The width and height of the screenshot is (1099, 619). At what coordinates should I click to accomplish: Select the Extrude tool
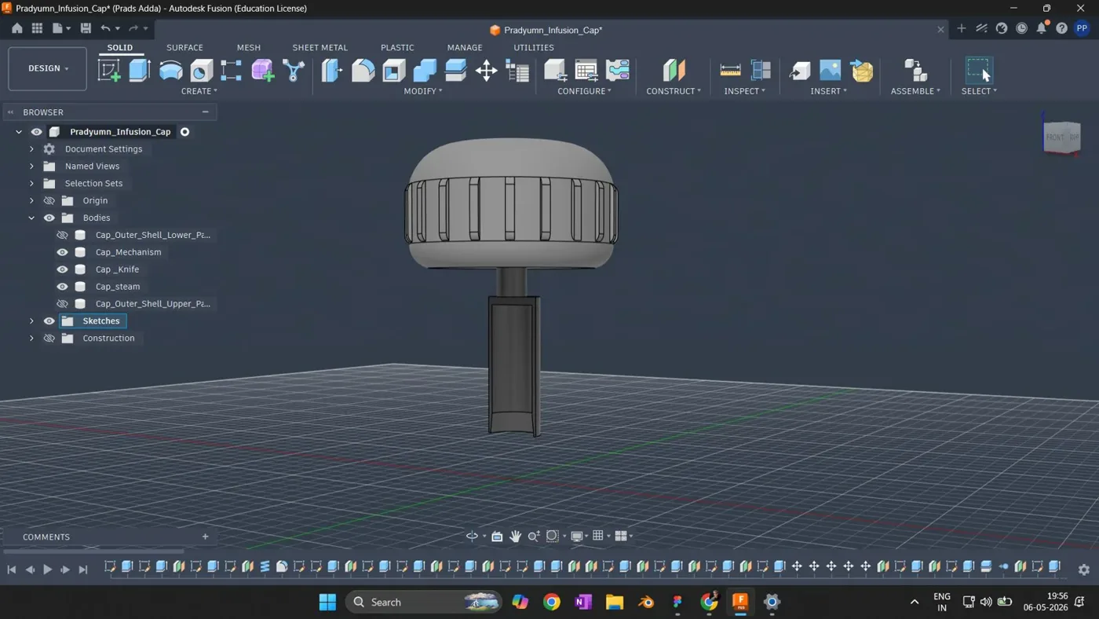point(140,70)
